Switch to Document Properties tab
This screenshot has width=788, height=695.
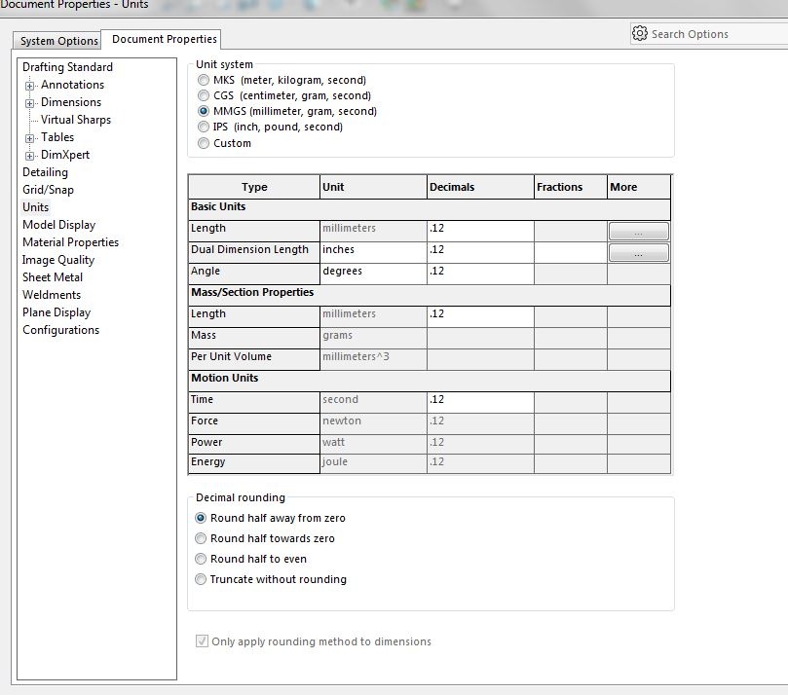pyautogui.click(x=161, y=39)
